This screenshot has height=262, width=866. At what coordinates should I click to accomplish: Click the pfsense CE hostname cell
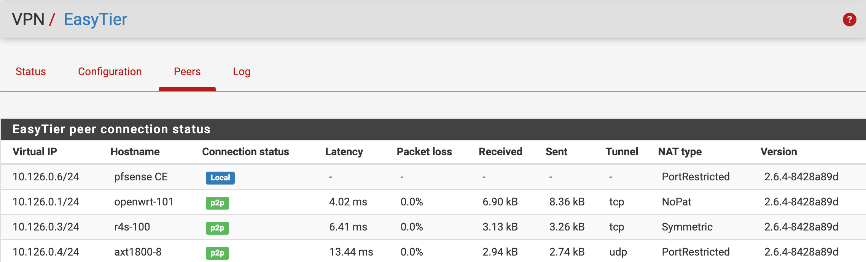141,177
